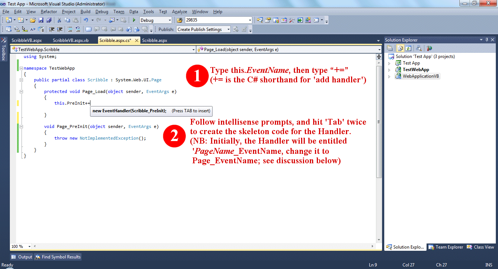
Task: Open the collapsed Toolbox side panel
Action: [4, 48]
